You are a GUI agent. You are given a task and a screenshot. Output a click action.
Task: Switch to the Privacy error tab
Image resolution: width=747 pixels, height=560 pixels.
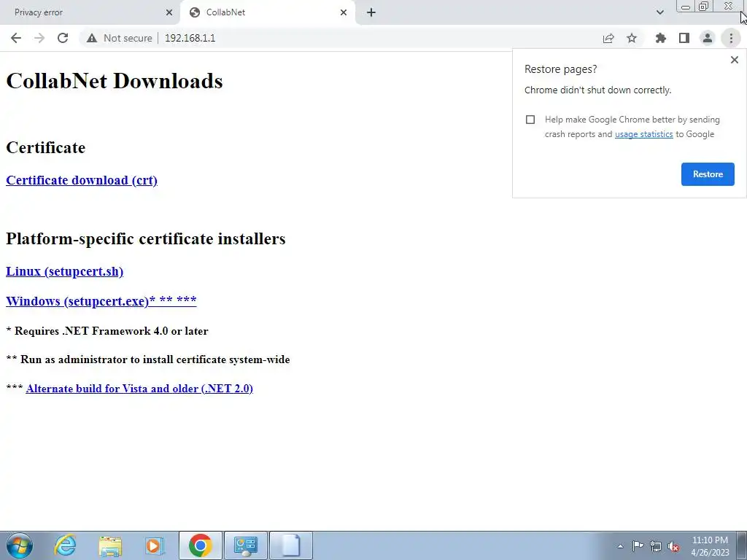click(x=89, y=12)
